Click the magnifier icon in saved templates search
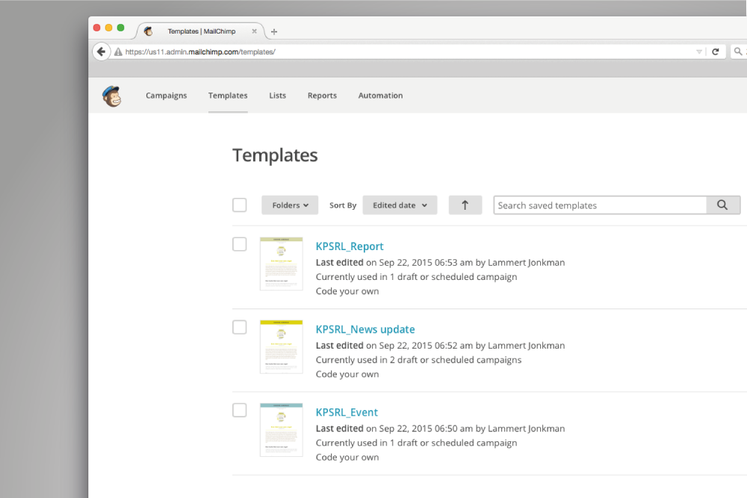747x498 pixels. point(722,205)
